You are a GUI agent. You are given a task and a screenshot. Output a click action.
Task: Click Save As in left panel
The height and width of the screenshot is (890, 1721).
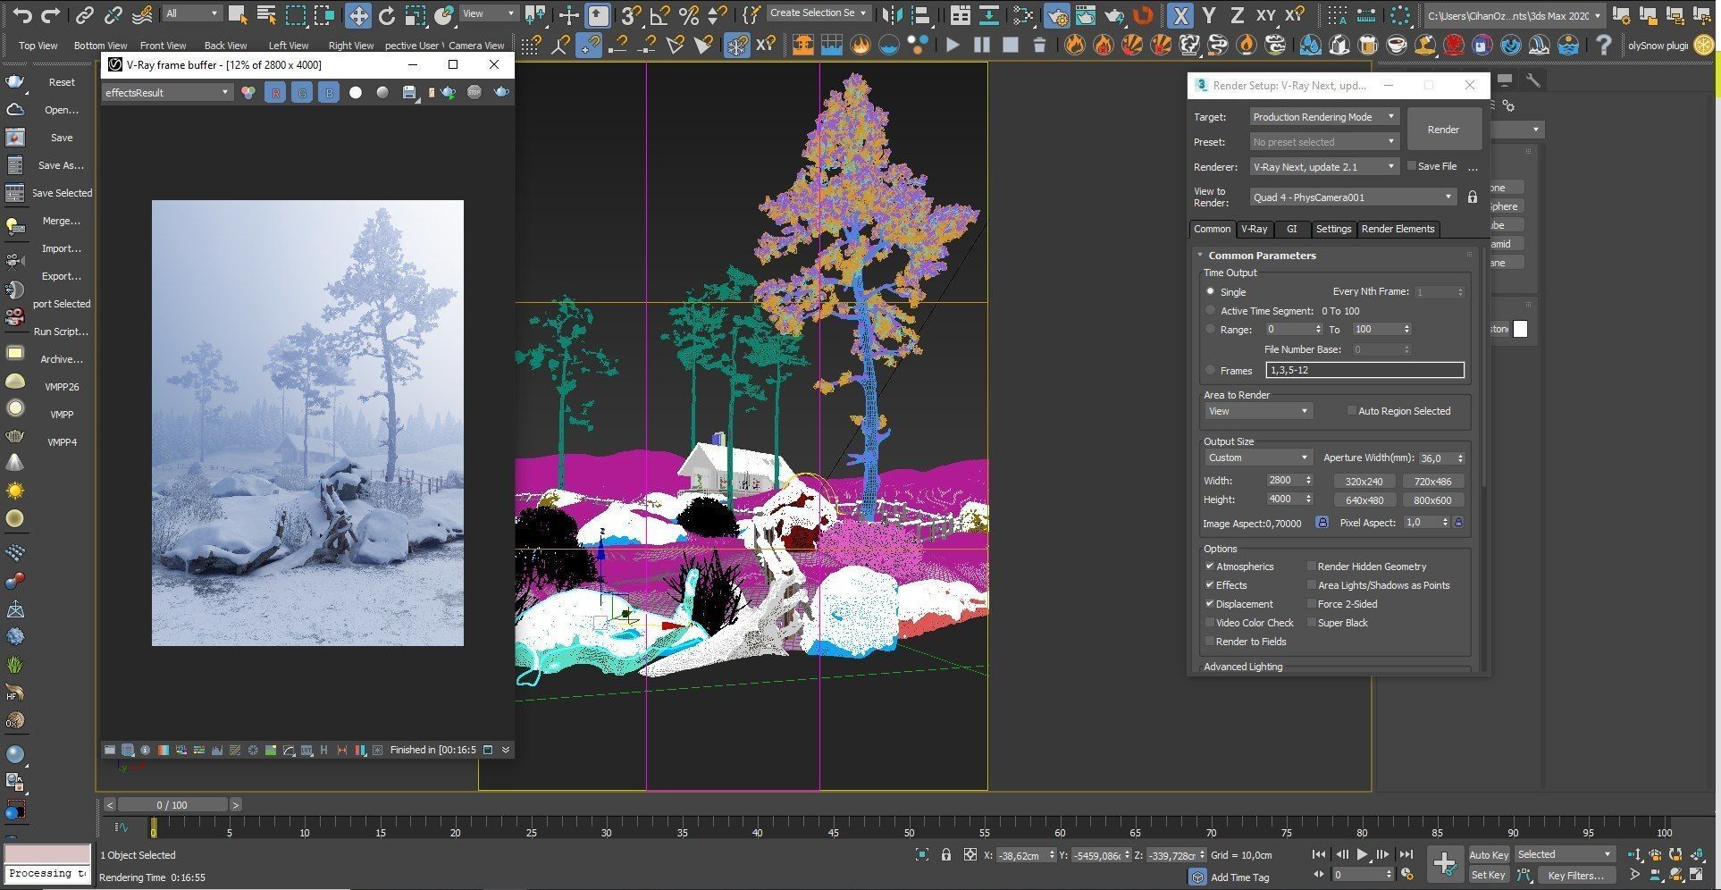pyautogui.click(x=61, y=165)
